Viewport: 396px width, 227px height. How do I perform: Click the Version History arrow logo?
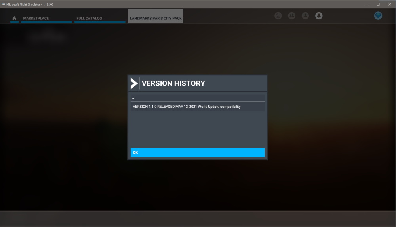pyautogui.click(x=134, y=83)
